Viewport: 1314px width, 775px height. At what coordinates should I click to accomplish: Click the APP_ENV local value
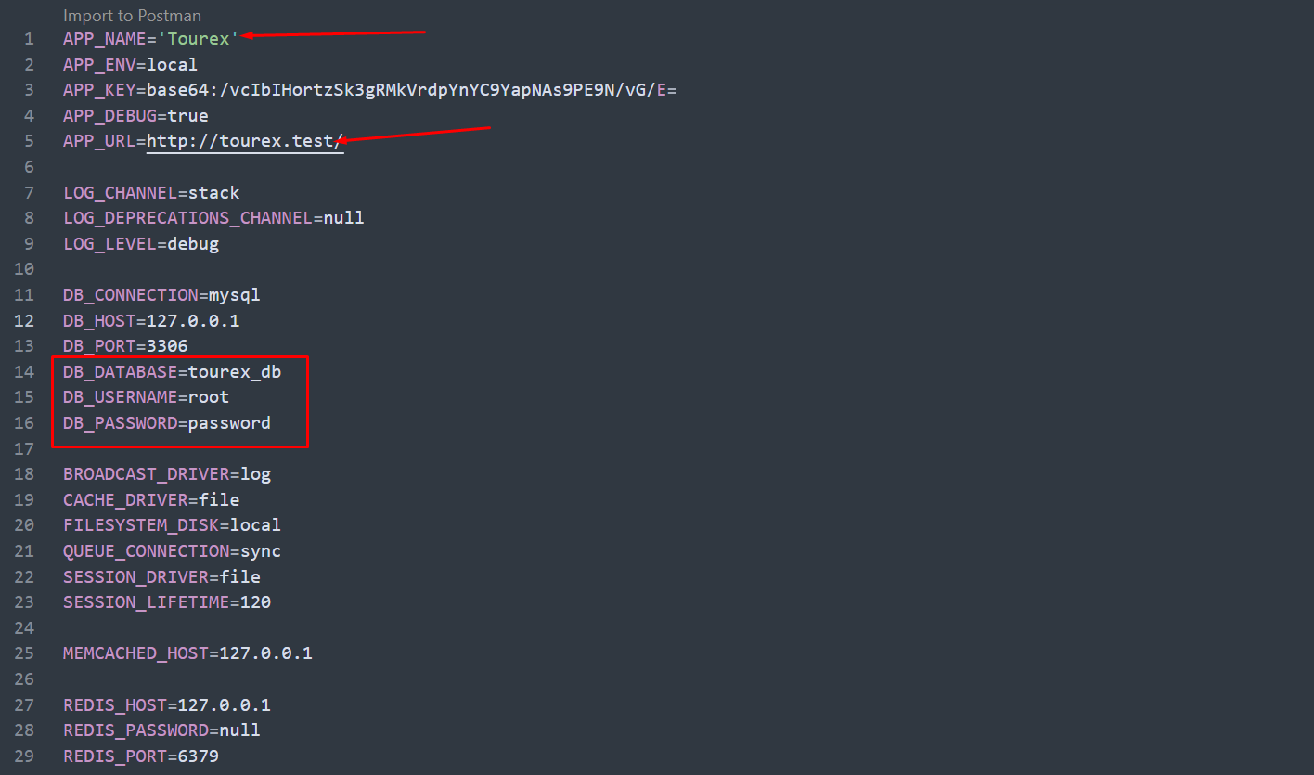[x=173, y=65]
